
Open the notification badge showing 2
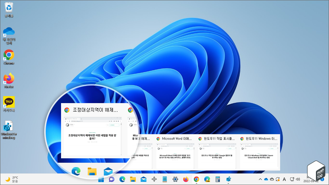click(x=322, y=180)
